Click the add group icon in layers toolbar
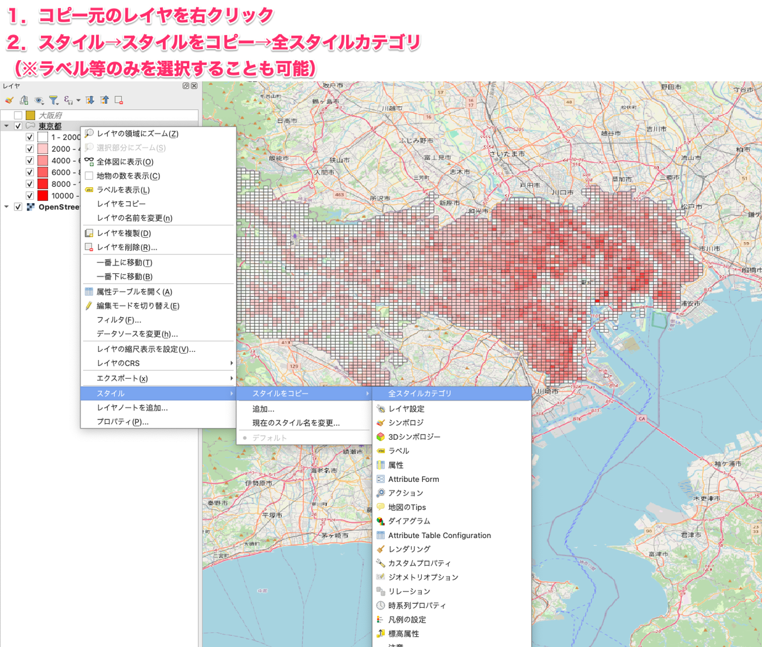This screenshot has width=762, height=647. point(24,100)
